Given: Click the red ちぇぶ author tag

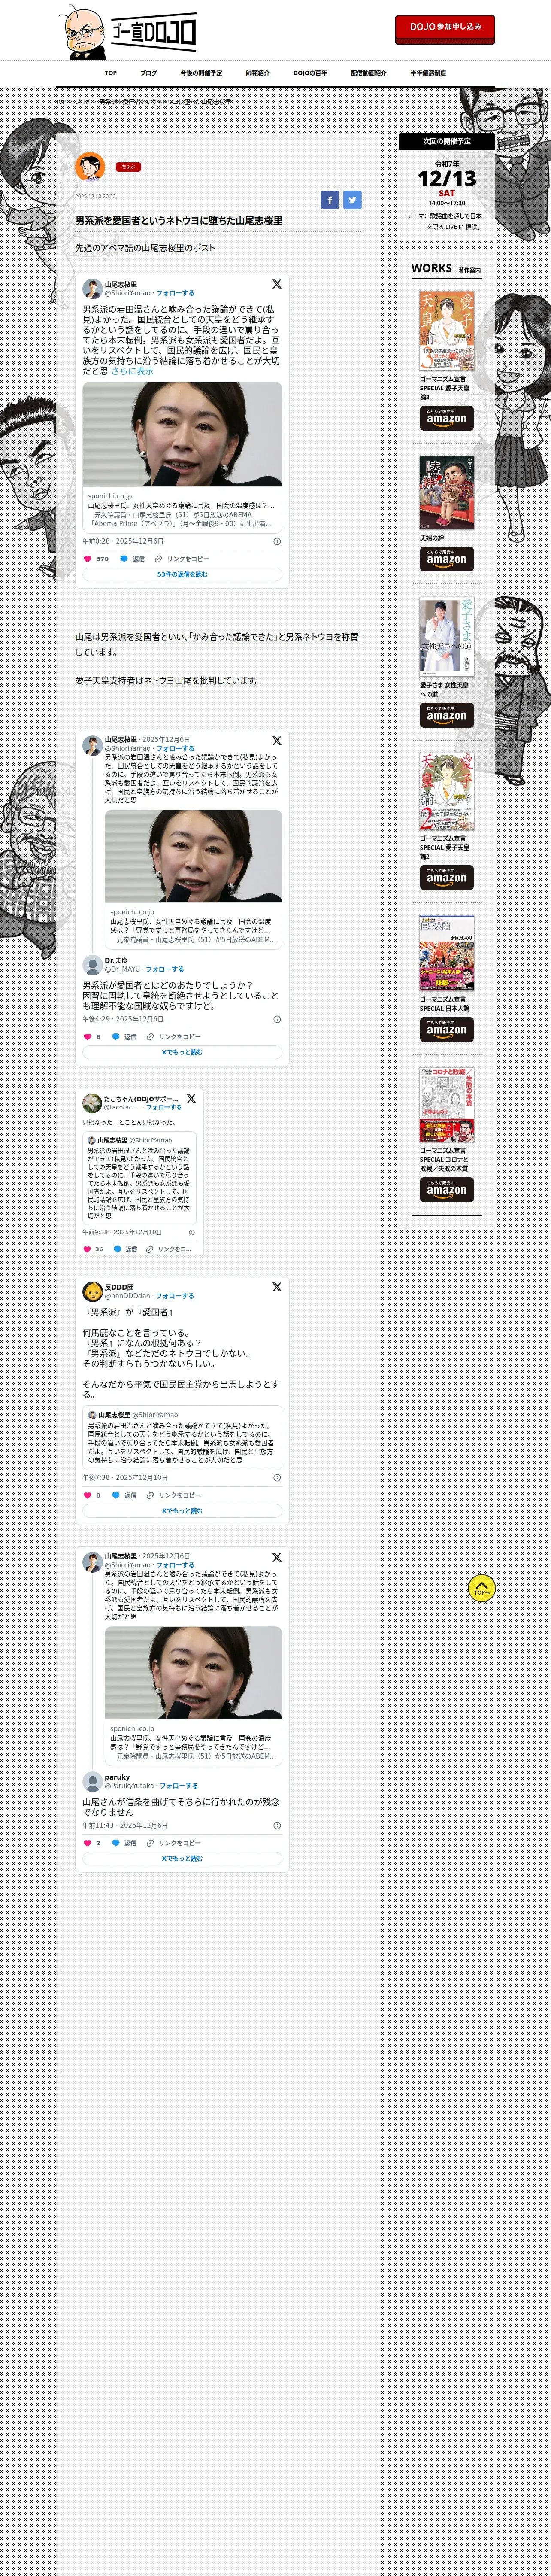Looking at the screenshot, I should point(128,167).
